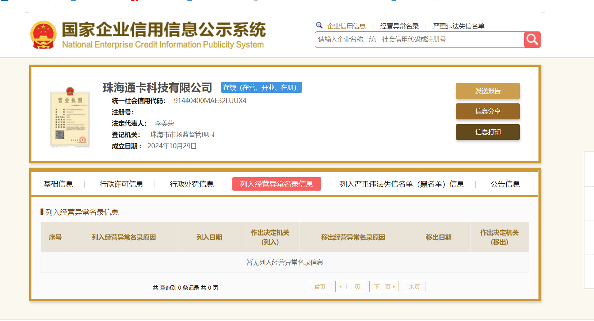This screenshot has width=594, height=321.
Task: Click the national emblem logo
Action: point(43,35)
